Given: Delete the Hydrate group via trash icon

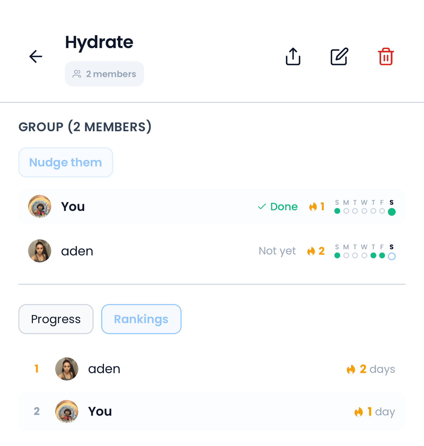Looking at the screenshot, I should point(386,56).
